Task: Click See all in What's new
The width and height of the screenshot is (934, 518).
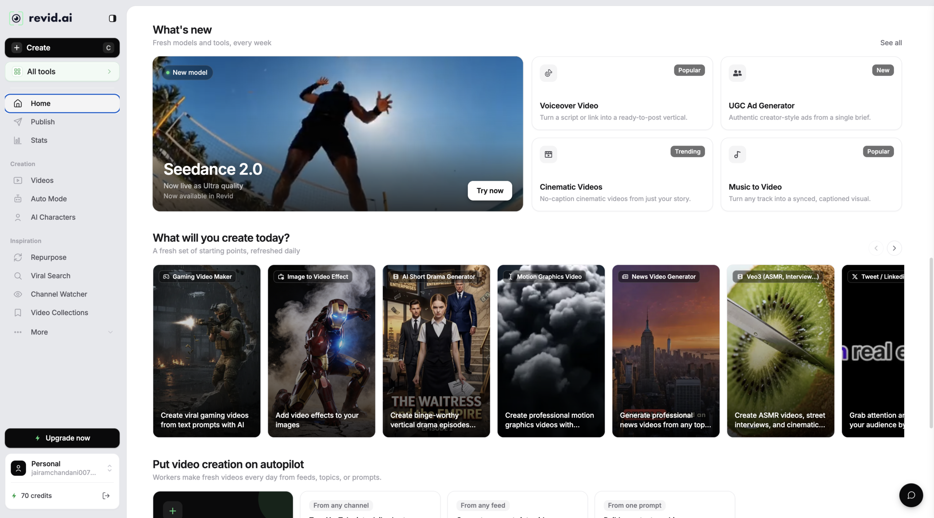Action: click(x=891, y=43)
